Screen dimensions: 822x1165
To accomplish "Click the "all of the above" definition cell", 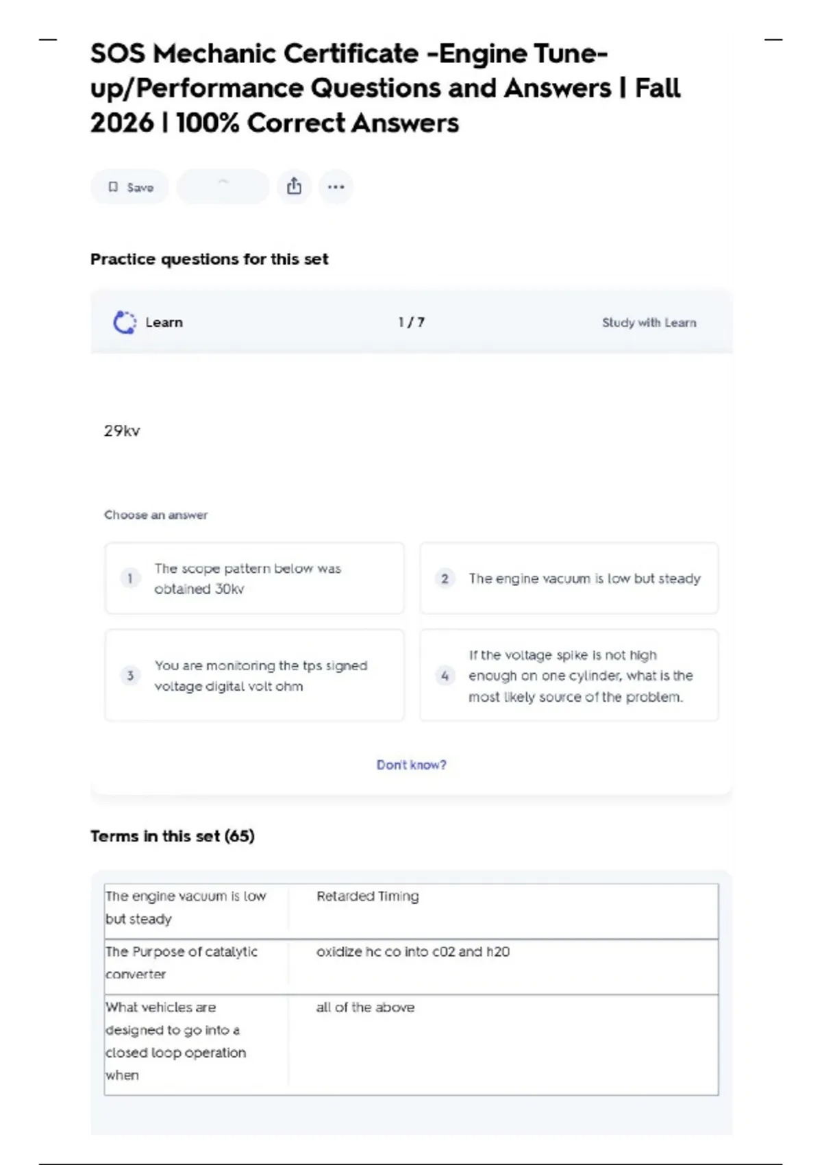I will (365, 1007).
